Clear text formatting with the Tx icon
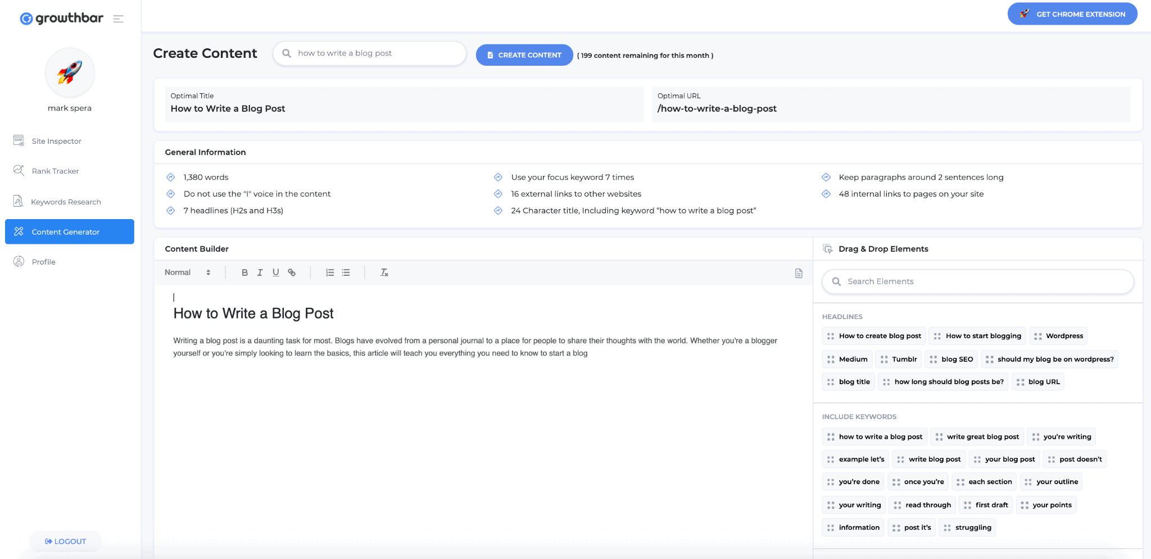This screenshot has width=1151, height=559. (x=384, y=272)
